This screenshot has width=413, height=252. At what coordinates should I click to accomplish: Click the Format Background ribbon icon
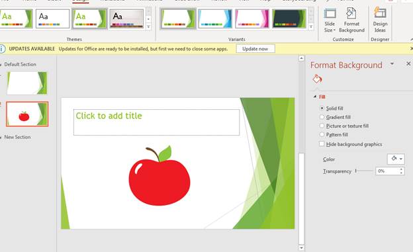[351, 21]
